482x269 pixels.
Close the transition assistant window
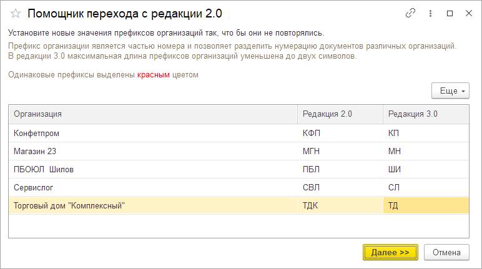point(468,13)
